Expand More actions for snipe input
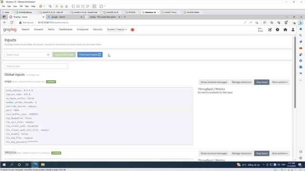The width and height of the screenshot is (305, 171). pyautogui.click(x=280, y=82)
